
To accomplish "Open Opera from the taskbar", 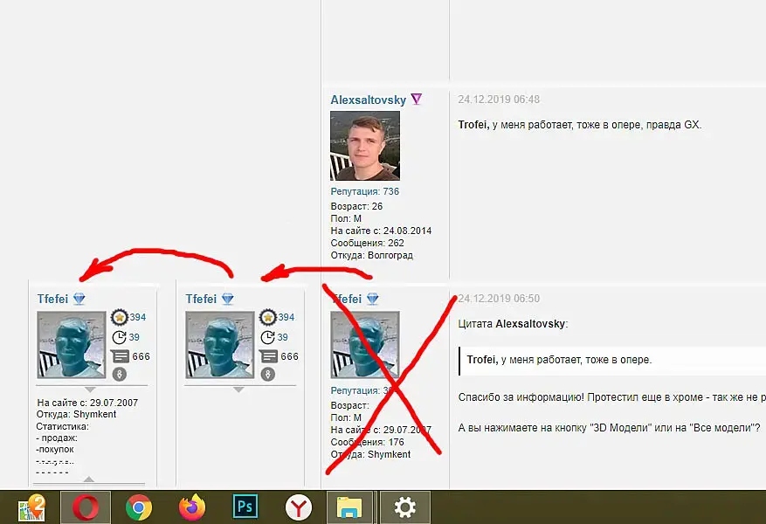I will pos(86,508).
